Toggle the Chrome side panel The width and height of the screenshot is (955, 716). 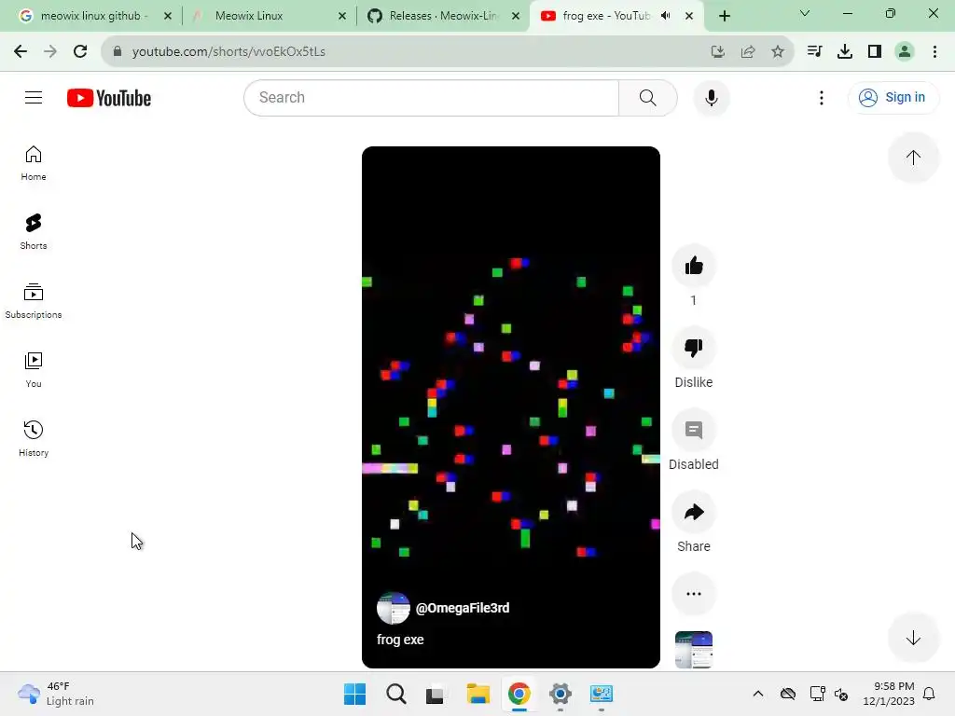875,51
